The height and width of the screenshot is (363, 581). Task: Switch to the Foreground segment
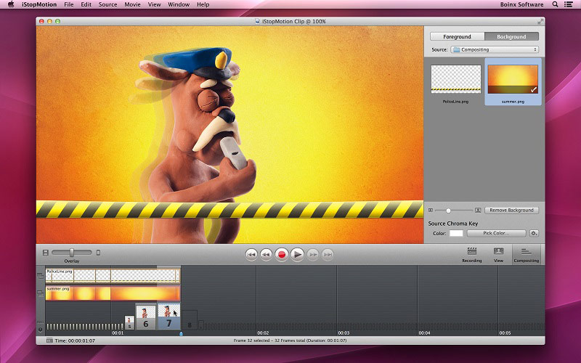coord(457,37)
